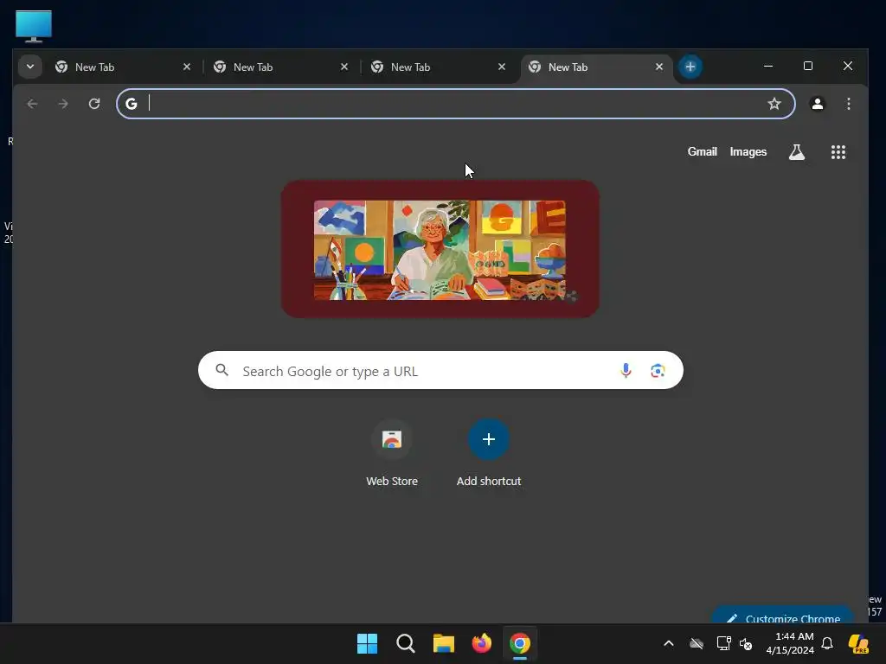The image size is (886, 664).
Task: Open a new tab with plus button
Action: tap(690, 67)
